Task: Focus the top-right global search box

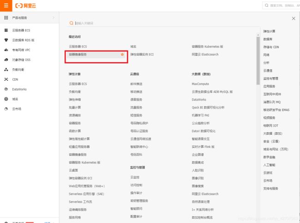Action: click(281, 6)
